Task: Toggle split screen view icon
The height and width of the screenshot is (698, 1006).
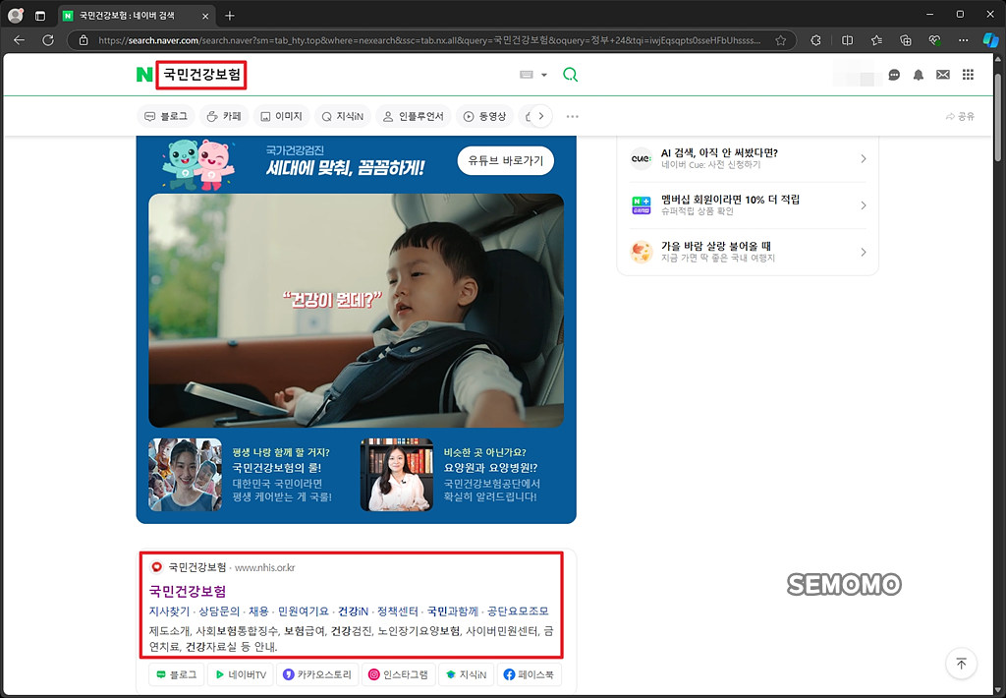Action: [847, 39]
